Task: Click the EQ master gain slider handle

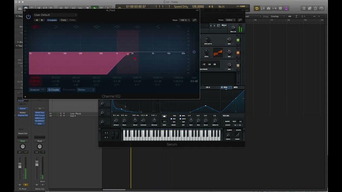Action: [194, 52]
